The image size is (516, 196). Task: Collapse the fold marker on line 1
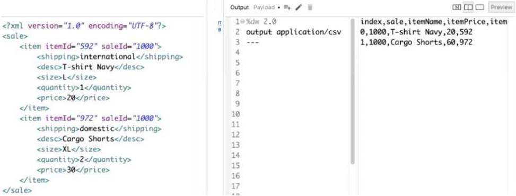(241, 22)
